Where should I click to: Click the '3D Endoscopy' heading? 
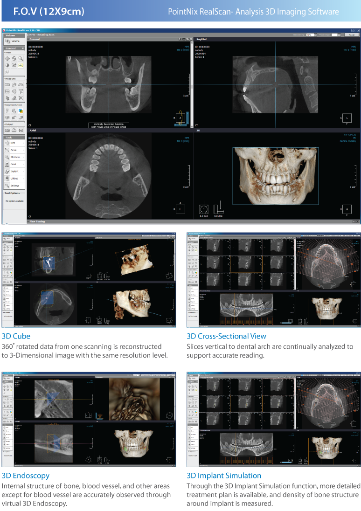pos(26,476)
